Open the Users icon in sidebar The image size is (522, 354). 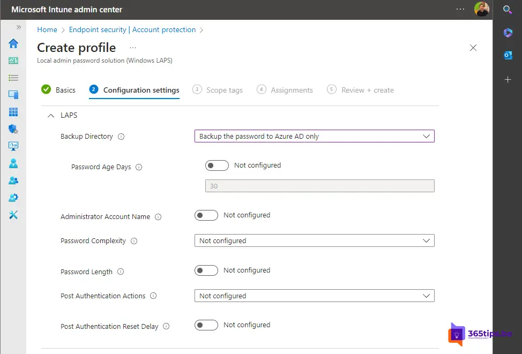tap(13, 163)
